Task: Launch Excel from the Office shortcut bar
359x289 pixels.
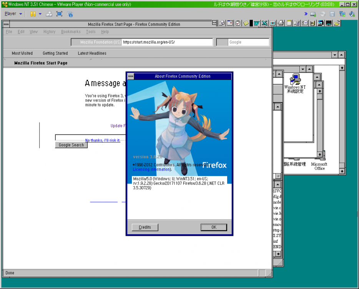Action: [x=264, y=23]
